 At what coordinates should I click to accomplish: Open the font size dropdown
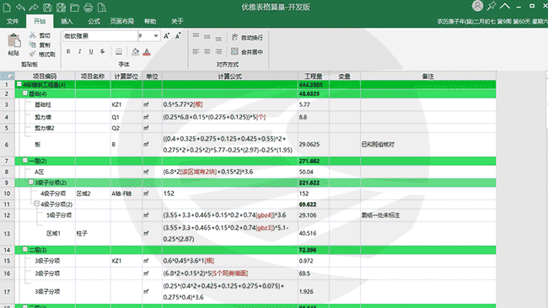156,36
